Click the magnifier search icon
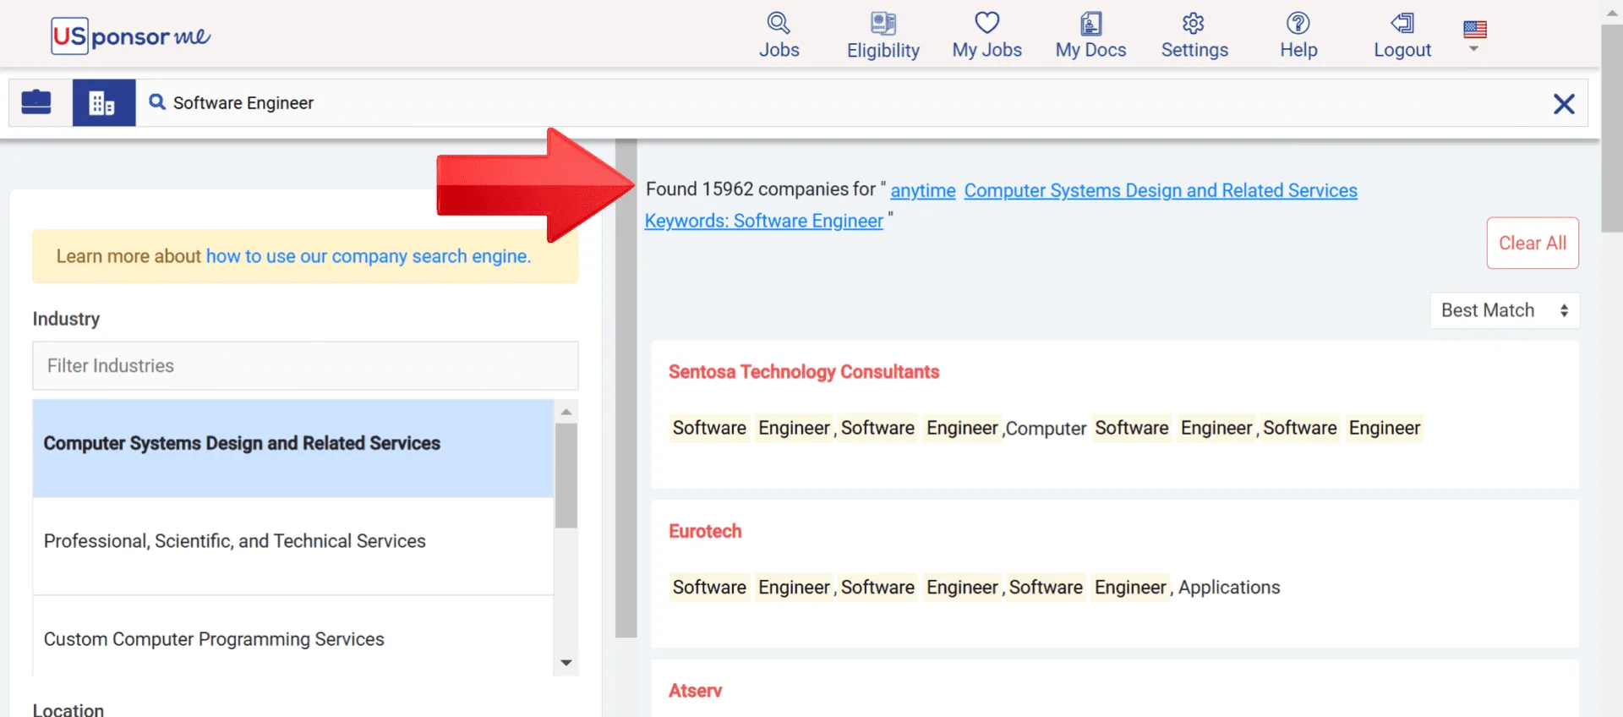The image size is (1623, 717). (157, 102)
